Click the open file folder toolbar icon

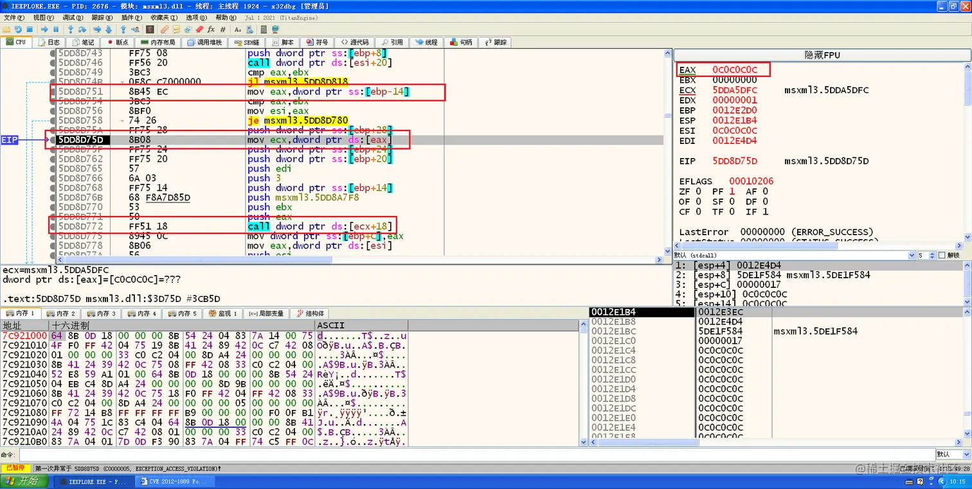6,30
